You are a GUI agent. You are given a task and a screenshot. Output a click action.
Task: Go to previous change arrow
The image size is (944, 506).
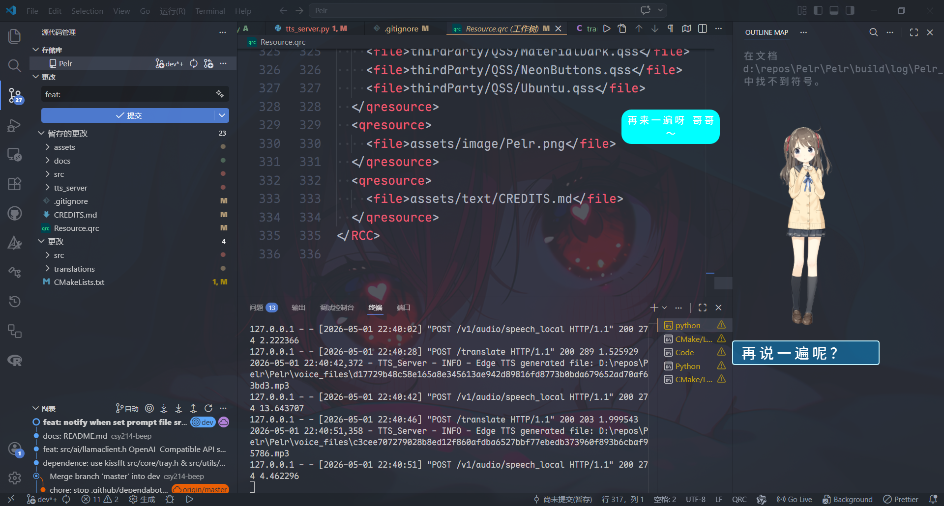[x=639, y=28]
